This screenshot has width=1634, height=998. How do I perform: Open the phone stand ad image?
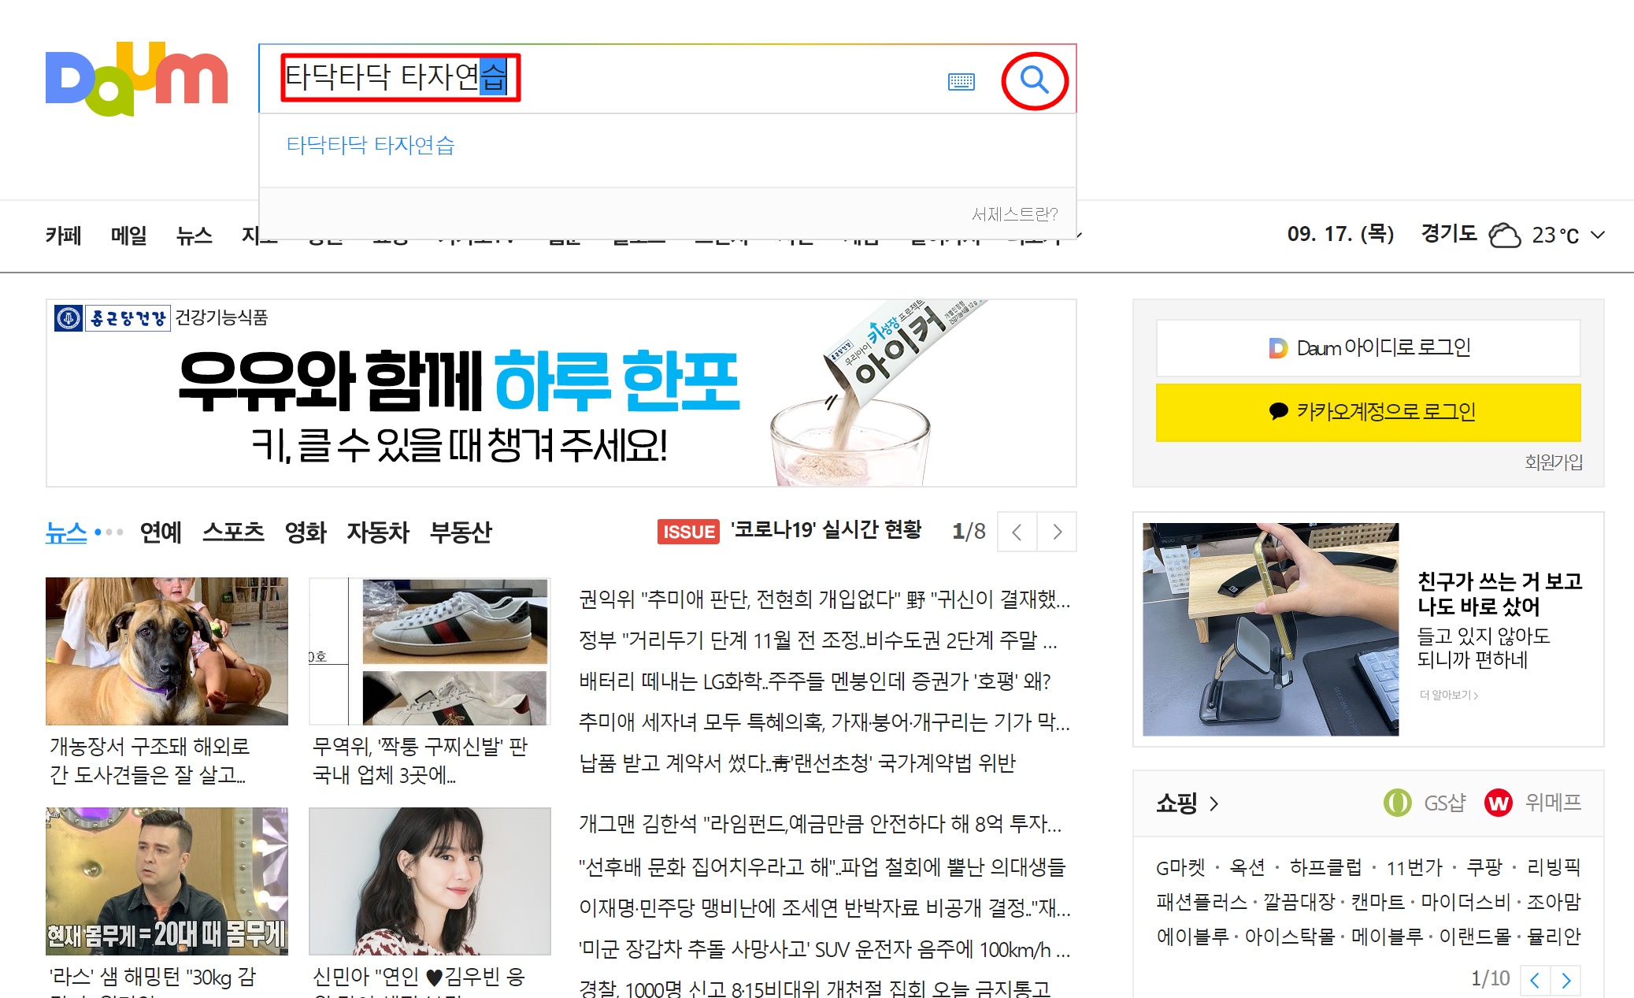click(x=1270, y=629)
